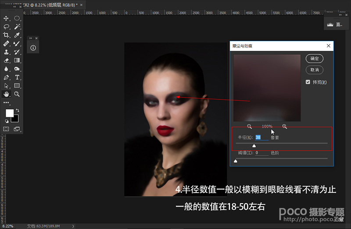Select the Pen tool

(x=6, y=77)
